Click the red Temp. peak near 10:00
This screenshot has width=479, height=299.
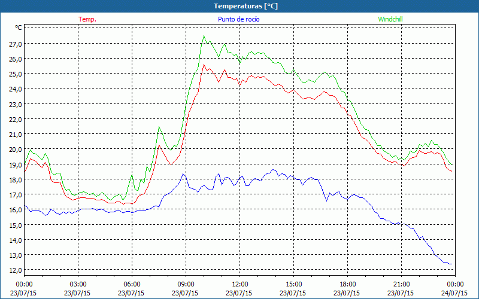[x=204, y=65]
